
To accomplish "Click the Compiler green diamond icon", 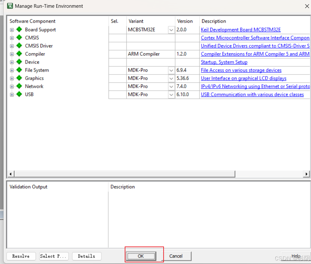I will [19, 54].
